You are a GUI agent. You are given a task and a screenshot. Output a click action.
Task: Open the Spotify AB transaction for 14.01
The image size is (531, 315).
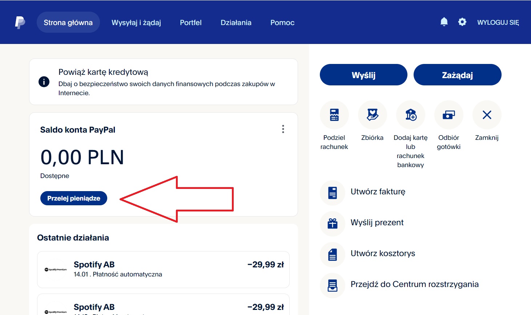coord(163,269)
